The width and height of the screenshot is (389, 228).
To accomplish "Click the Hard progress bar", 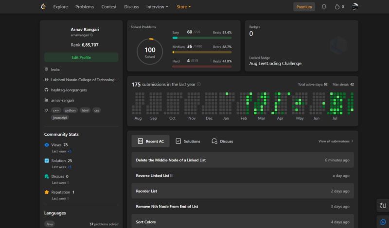I will (x=202, y=67).
